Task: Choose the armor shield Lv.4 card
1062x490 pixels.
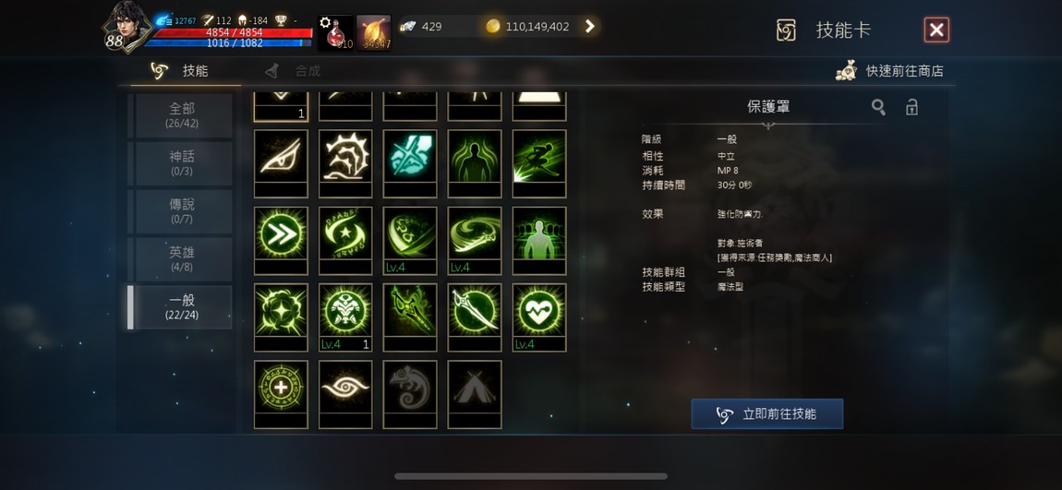Action: (x=345, y=317)
